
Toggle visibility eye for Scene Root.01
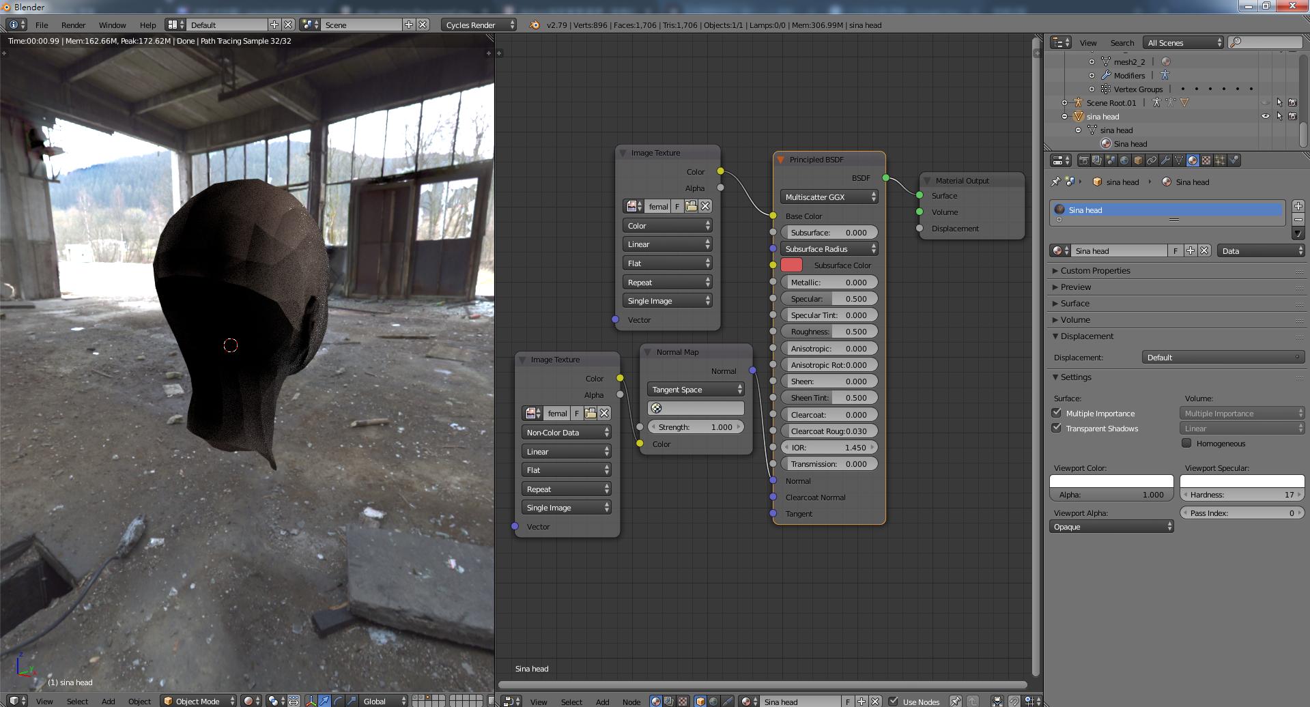click(1265, 102)
